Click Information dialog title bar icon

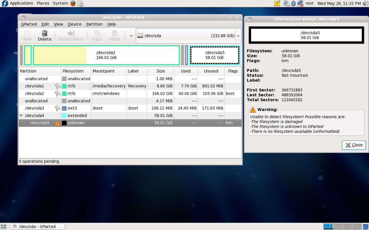[x=250, y=19]
